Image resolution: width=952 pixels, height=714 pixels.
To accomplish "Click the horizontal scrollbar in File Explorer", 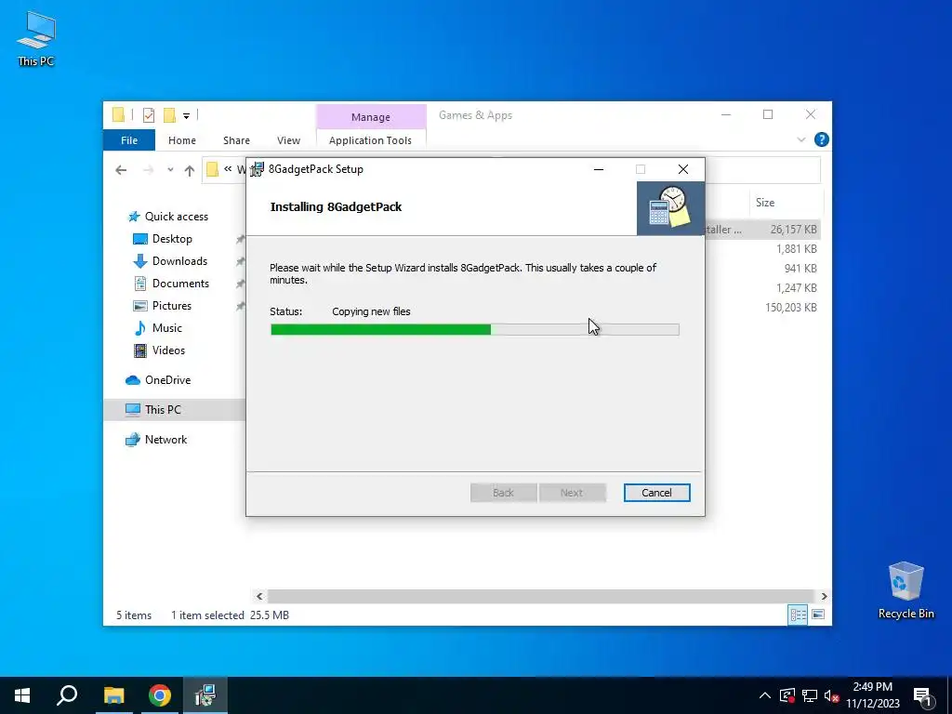I will point(540,596).
